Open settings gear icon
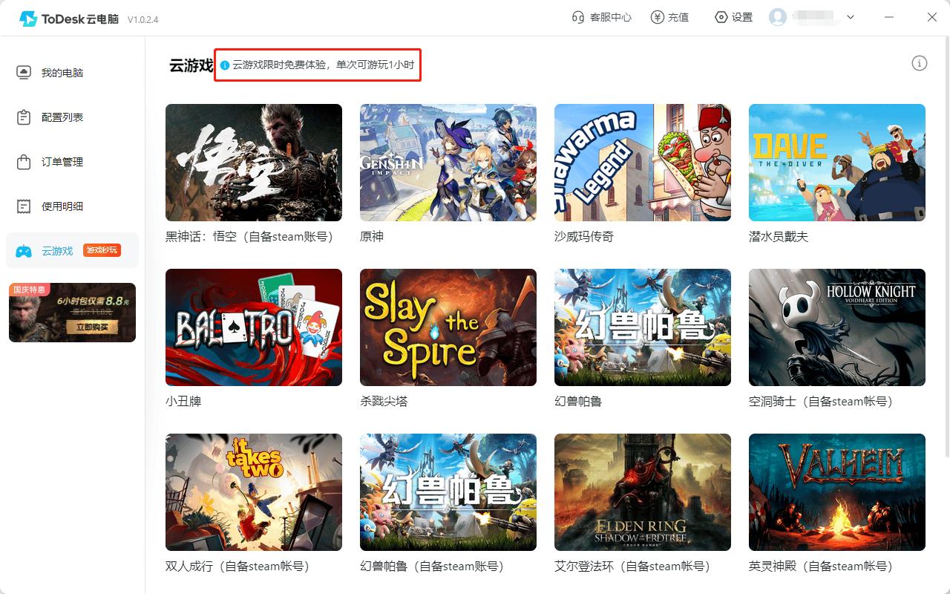 [721, 17]
